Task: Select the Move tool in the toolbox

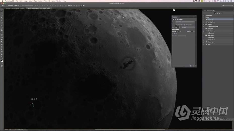Action: [2, 11]
